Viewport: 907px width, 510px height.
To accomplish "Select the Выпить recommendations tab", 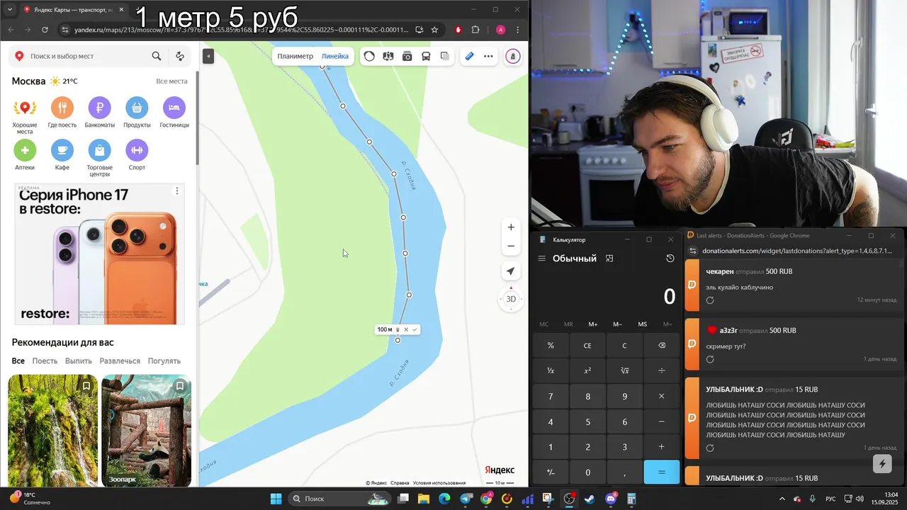I will click(79, 361).
